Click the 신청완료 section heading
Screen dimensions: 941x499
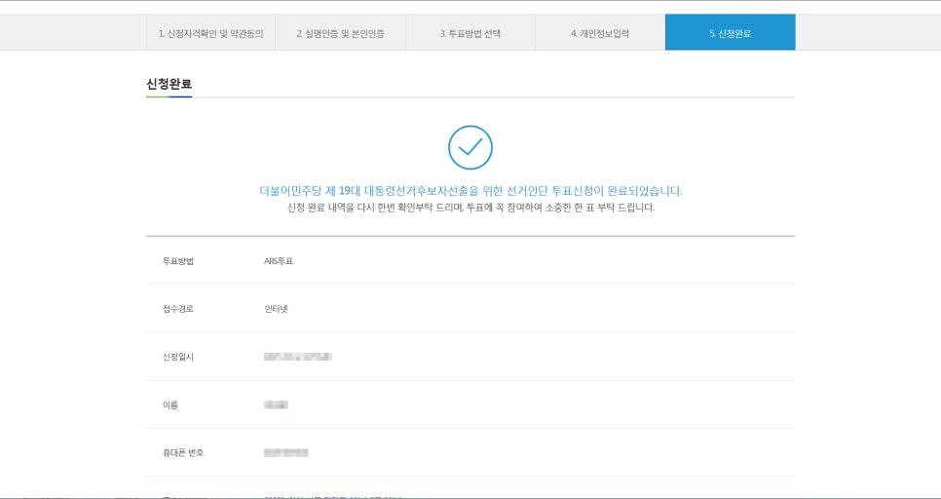[x=169, y=84]
